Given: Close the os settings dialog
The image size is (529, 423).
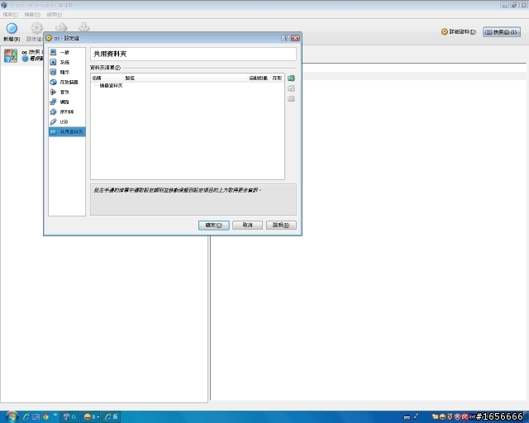Looking at the screenshot, I should point(295,38).
